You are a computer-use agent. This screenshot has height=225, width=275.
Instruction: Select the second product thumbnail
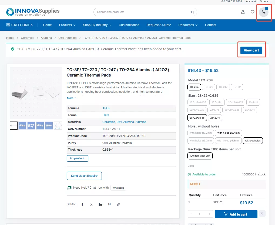(22, 126)
